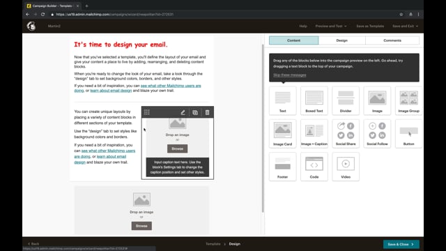The width and height of the screenshot is (446, 251).
Task: Switch to the Design tab
Action: pos(342,40)
